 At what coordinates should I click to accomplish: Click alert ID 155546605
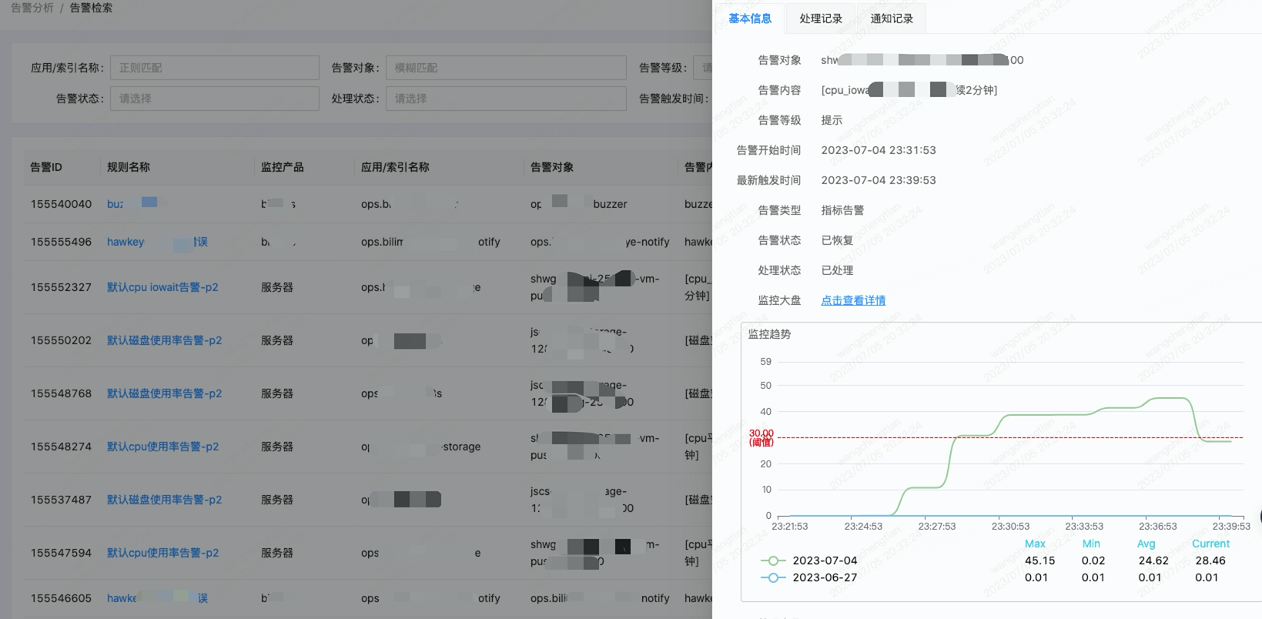tap(61, 598)
